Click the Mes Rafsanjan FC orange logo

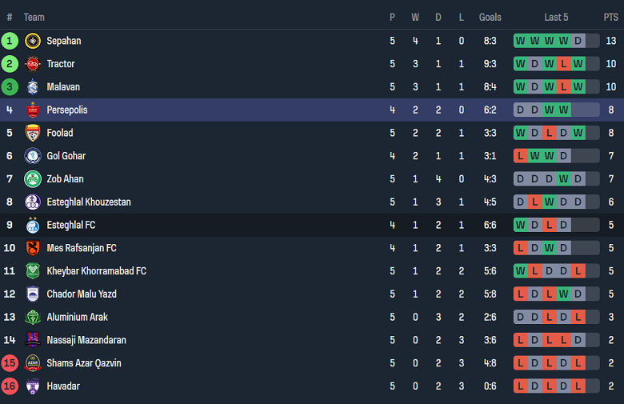pos(33,248)
